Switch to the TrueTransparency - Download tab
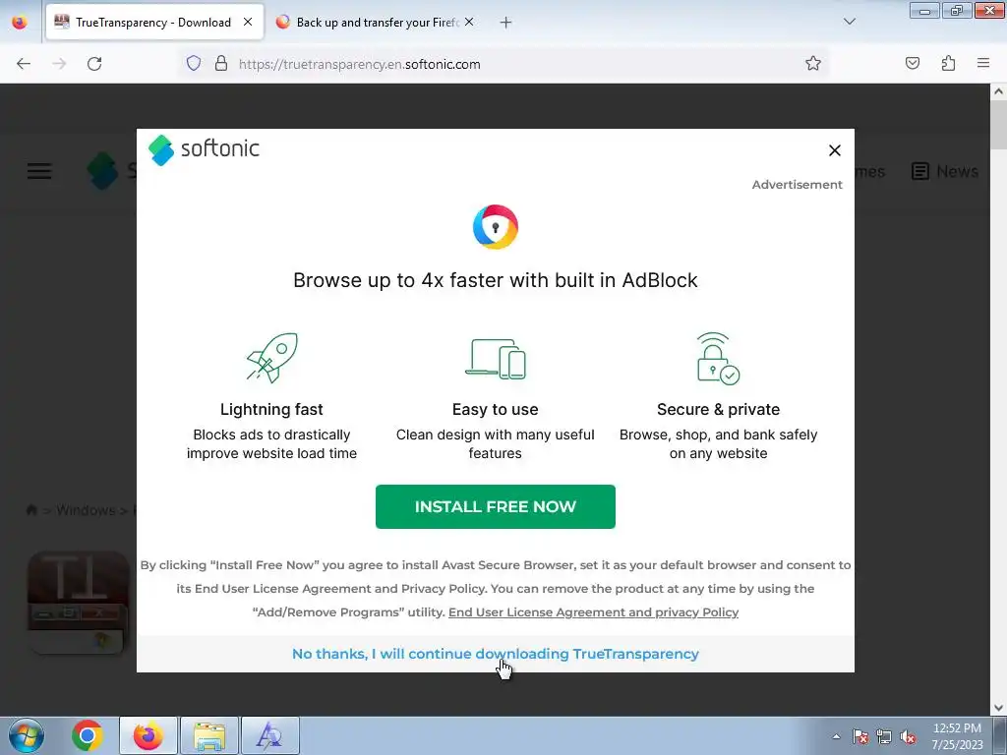 coord(154,23)
